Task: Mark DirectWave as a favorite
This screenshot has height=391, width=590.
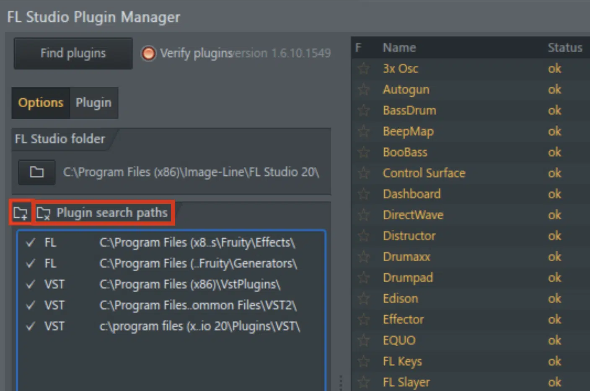Action: (x=363, y=215)
